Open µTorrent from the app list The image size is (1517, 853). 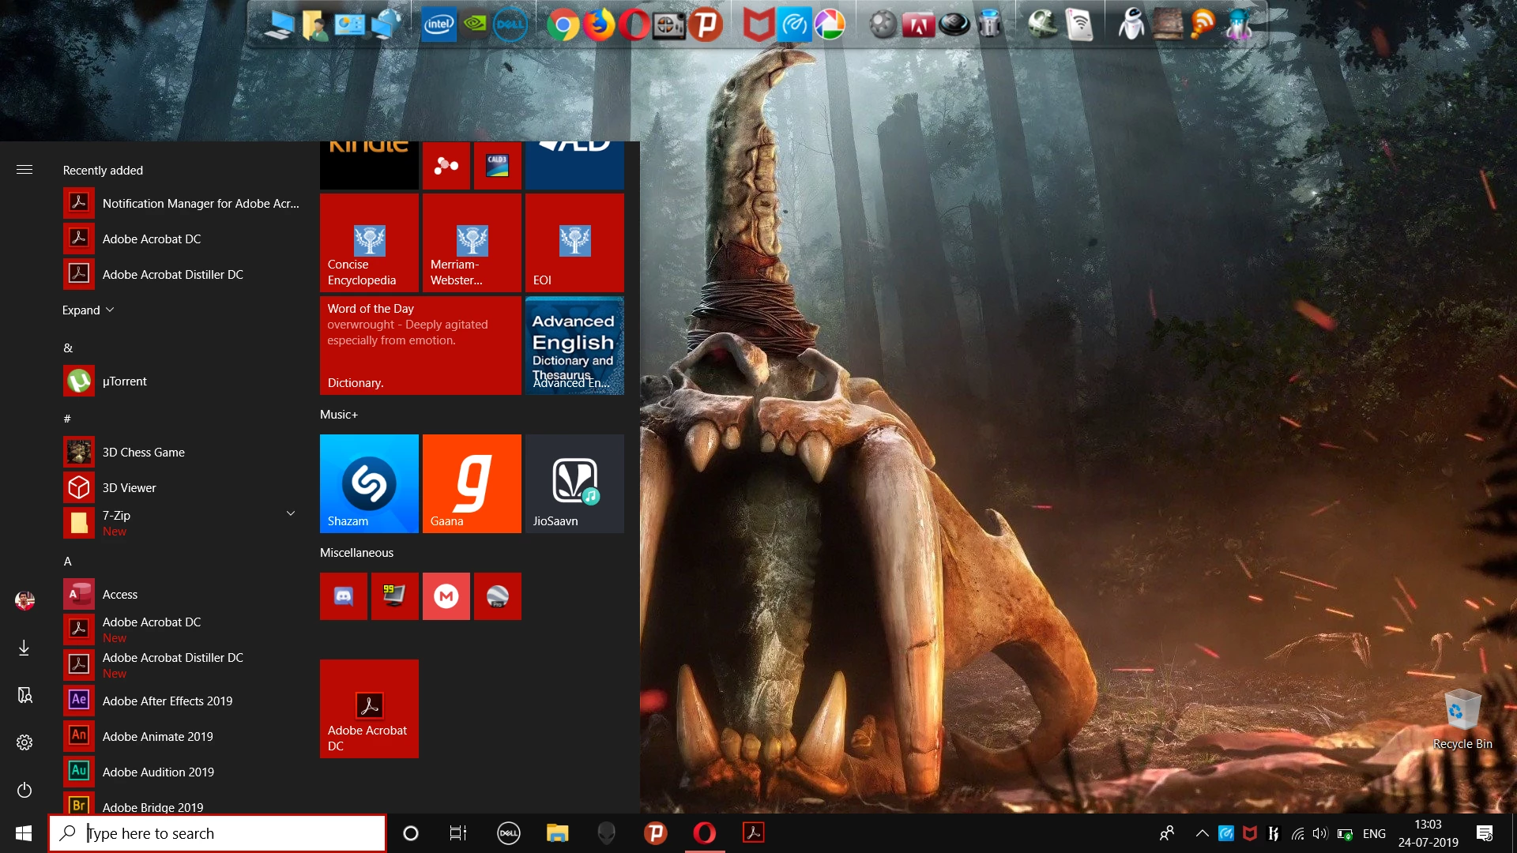(x=124, y=381)
